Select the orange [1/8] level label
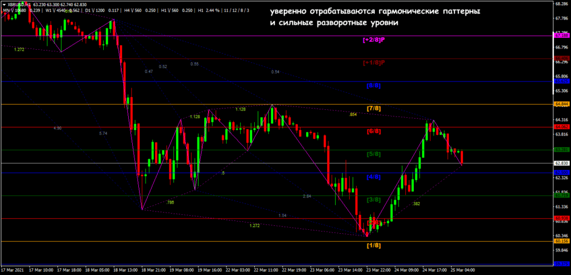 pos(374,245)
